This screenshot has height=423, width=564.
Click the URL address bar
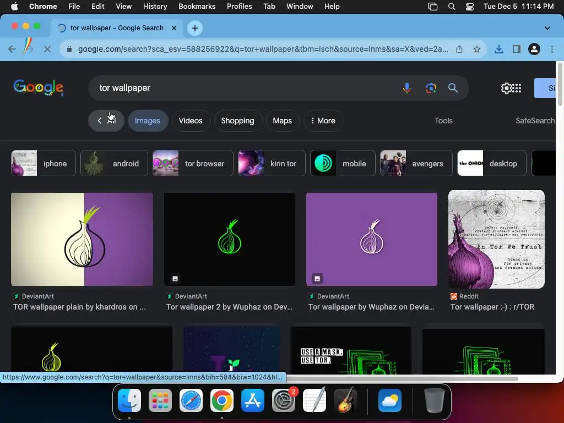coord(263,49)
